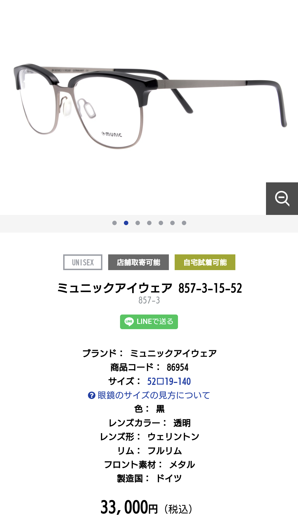Tap the 店舗取寄可能 badge
This screenshot has height=522, width=298.
point(139,262)
